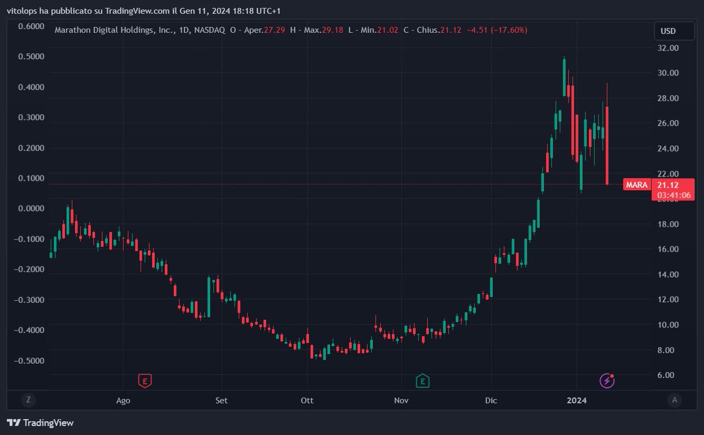Click the MARA price label tag

tap(637, 184)
